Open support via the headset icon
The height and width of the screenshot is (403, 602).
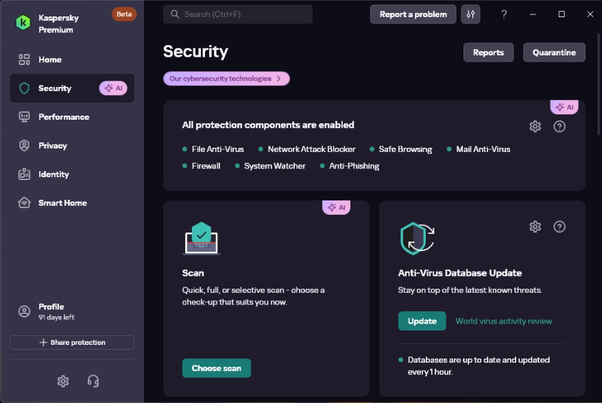point(93,381)
